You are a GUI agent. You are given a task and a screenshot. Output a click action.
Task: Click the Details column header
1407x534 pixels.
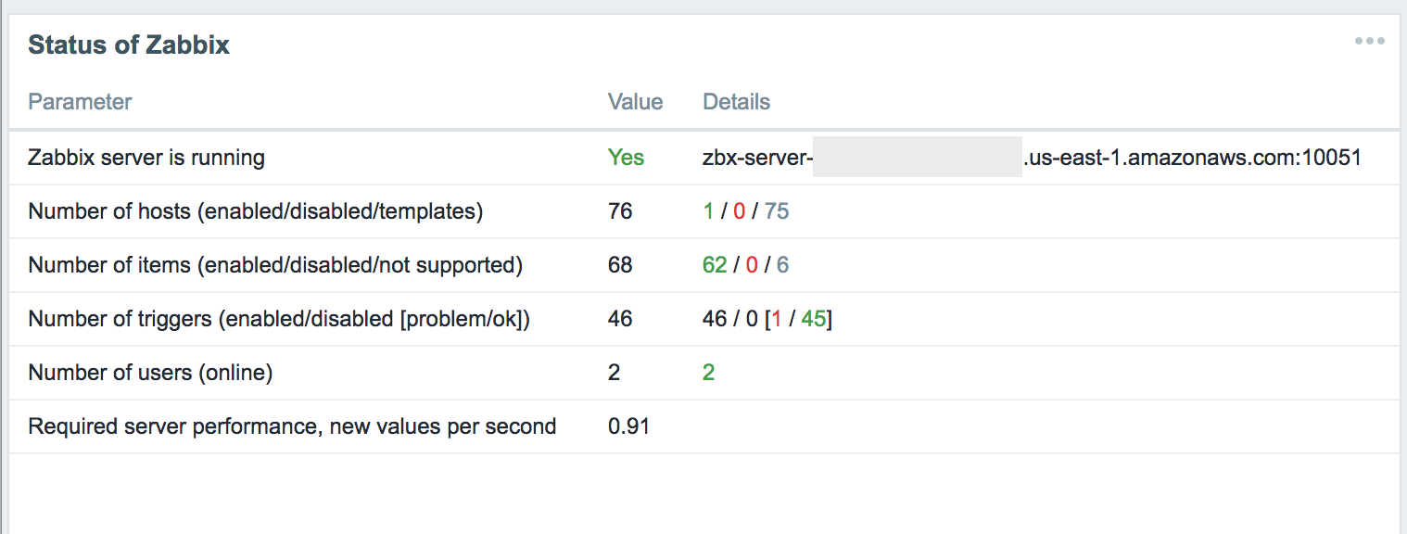coord(736,102)
